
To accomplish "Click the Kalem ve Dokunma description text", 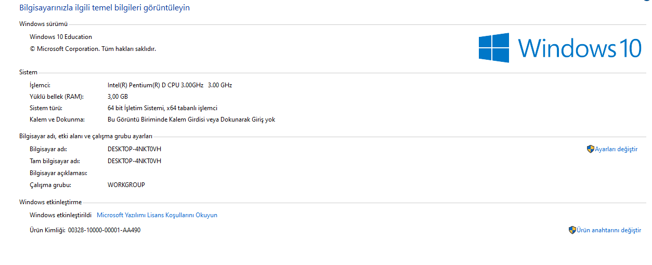I will point(191,120).
